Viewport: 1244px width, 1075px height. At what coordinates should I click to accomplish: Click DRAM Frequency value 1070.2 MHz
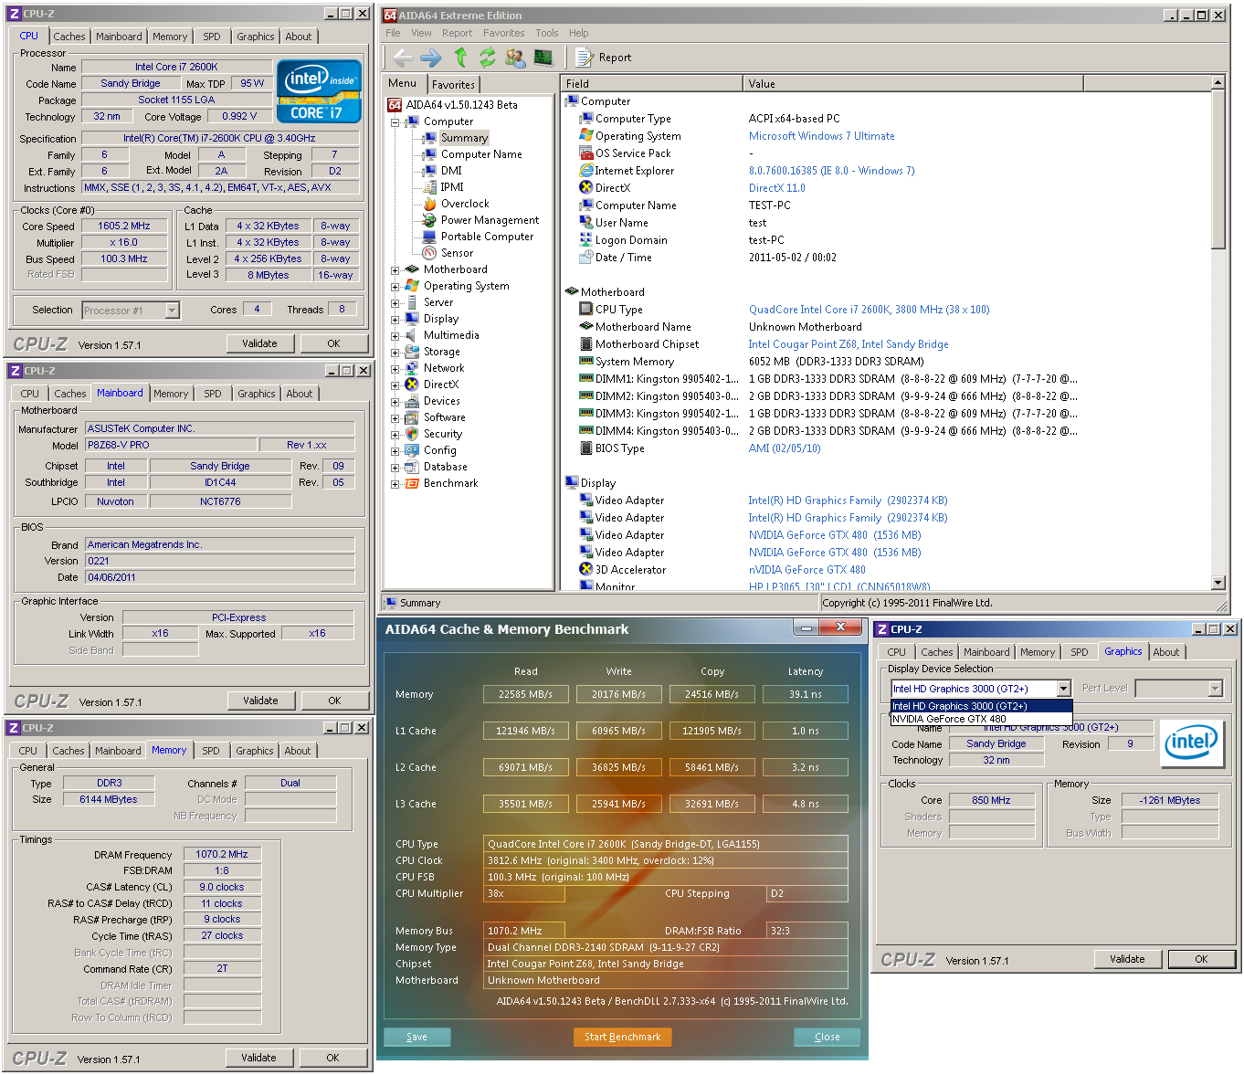coord(222,854)
